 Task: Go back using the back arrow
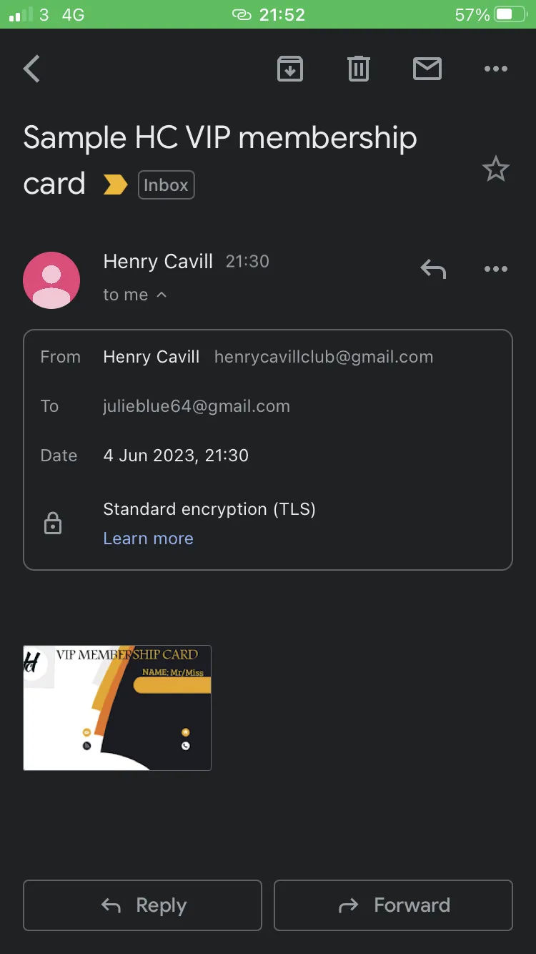click(31, 69)
